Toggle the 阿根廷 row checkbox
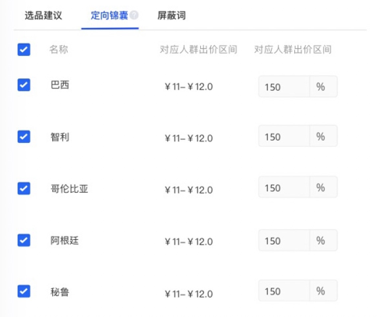383x317 pixels. tap(24, 240)
